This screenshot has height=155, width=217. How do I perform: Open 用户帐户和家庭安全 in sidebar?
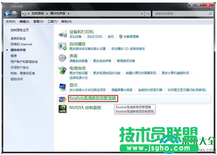[24, 62]
